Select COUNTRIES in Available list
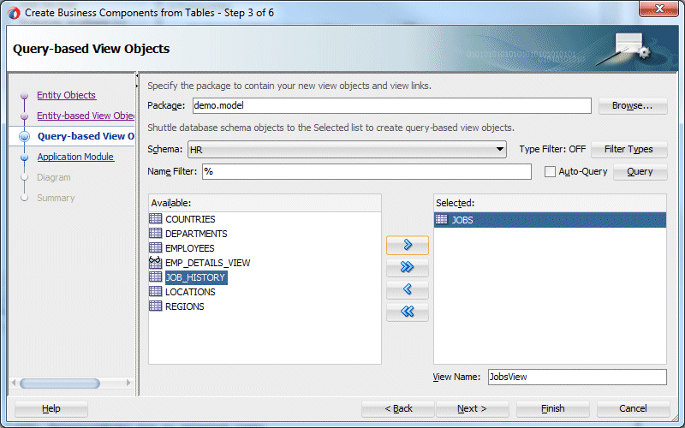Viewport: 685px width, 428px height. 190,219
